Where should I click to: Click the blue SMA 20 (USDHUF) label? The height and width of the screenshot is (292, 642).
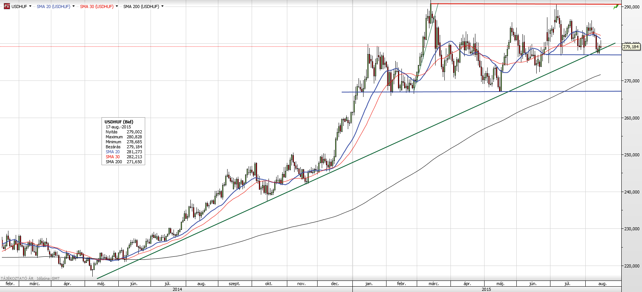tap(53, 7)
